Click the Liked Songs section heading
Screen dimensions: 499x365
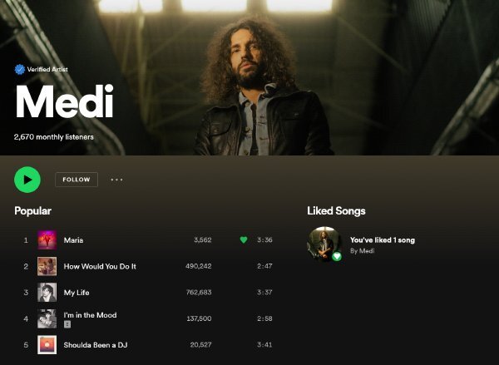pyautogui.click(x=336, y=211)
